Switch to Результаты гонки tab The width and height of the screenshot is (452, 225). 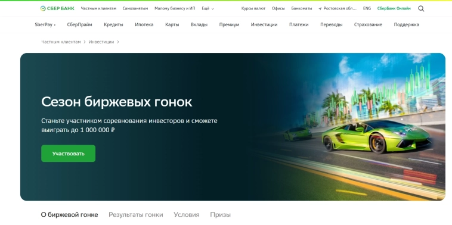tap(136, 215)
